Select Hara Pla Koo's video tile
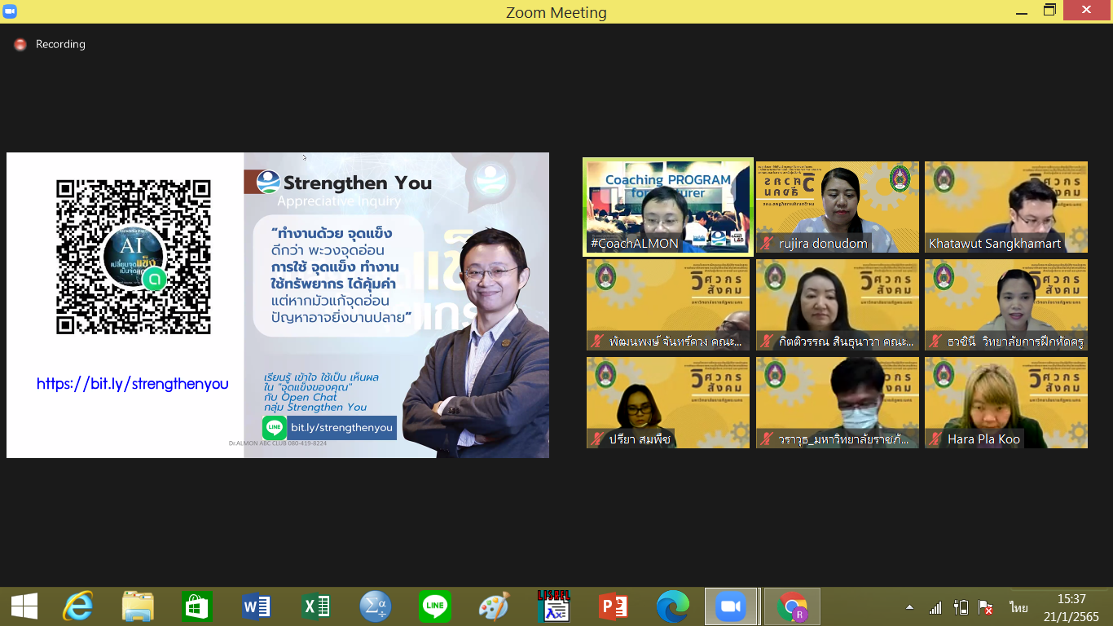 [1006, 403]
